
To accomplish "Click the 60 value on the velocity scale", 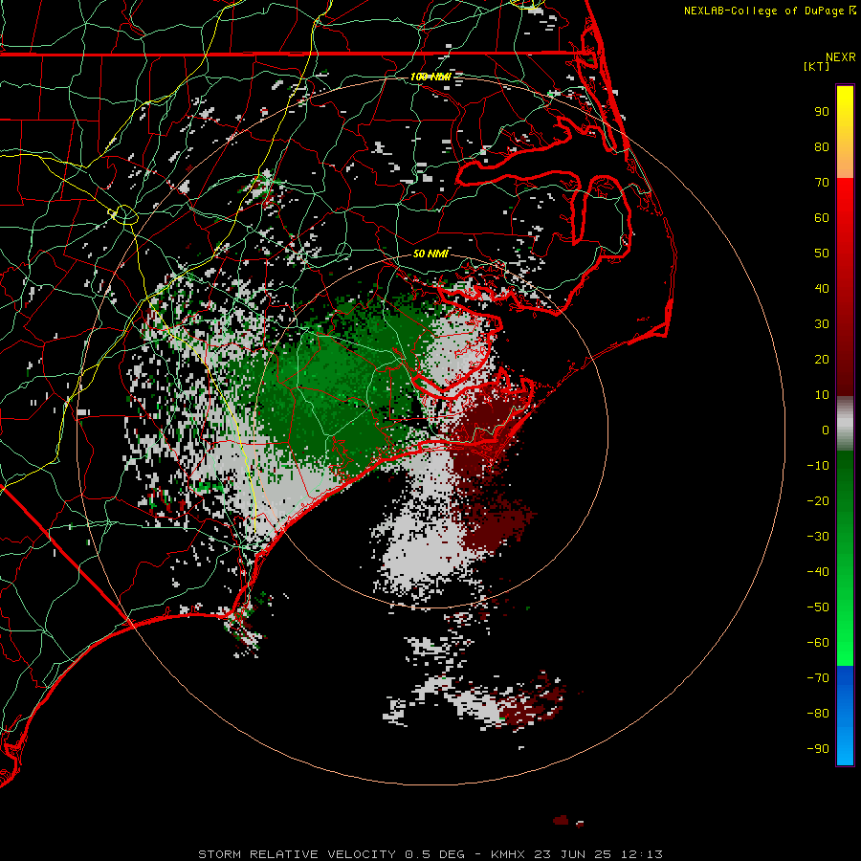I will point(822,217).
